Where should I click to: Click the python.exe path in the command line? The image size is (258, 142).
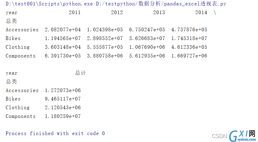[x=49, y=4]
